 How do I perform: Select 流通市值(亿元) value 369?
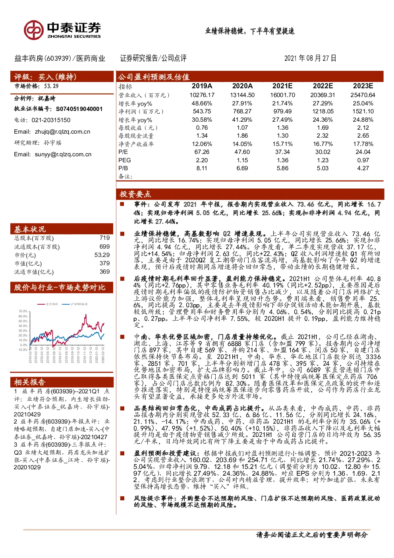click(x=105, y=272)
